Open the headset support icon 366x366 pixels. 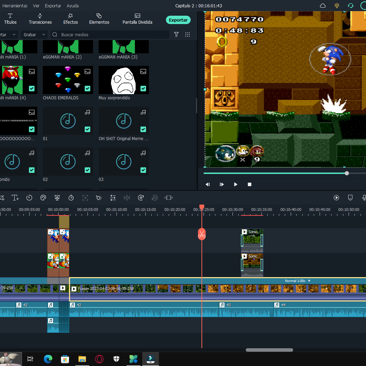351,6
